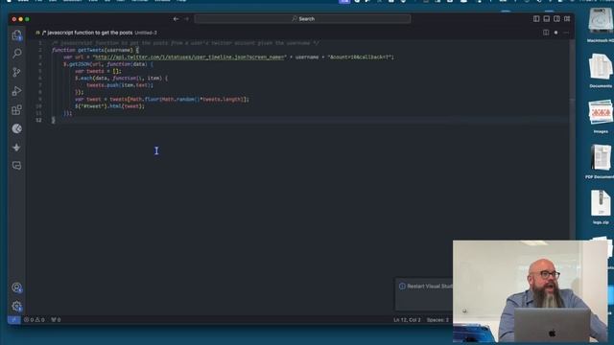Select the Documents stack on the desktop

600,70
